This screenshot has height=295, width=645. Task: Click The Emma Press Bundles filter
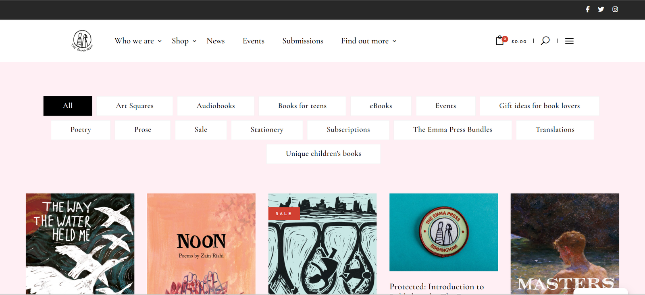coord(453,130)
